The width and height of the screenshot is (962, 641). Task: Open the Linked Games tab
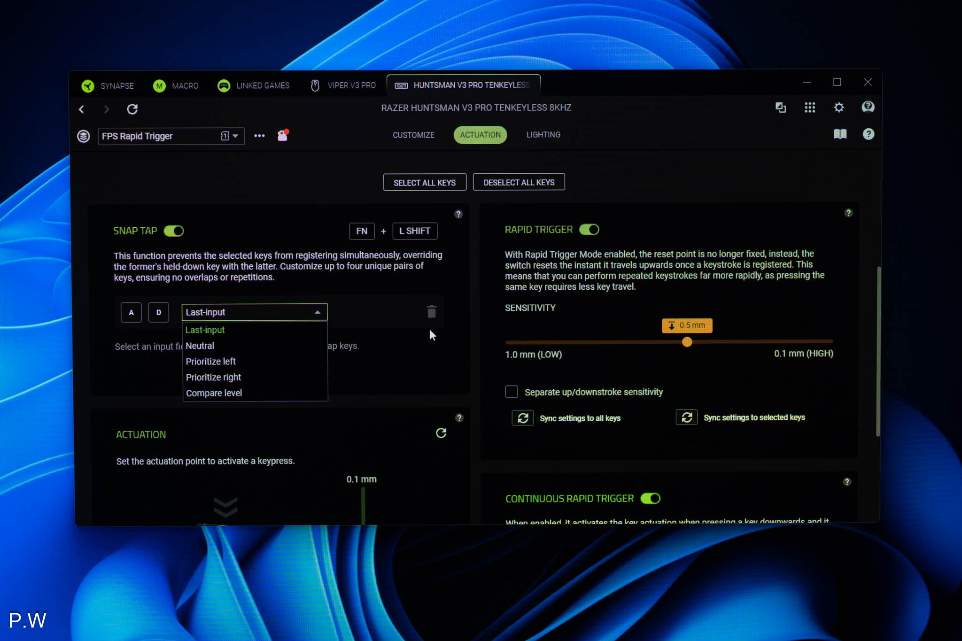254,85
